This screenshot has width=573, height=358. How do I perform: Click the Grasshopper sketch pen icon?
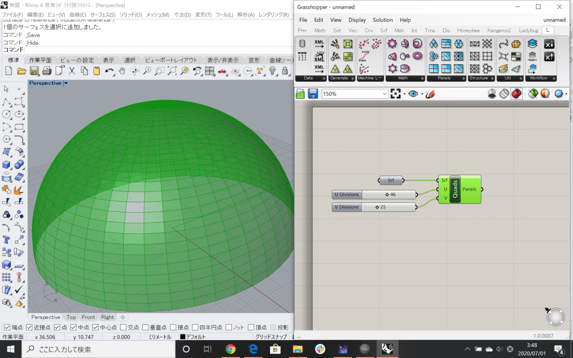430,94
